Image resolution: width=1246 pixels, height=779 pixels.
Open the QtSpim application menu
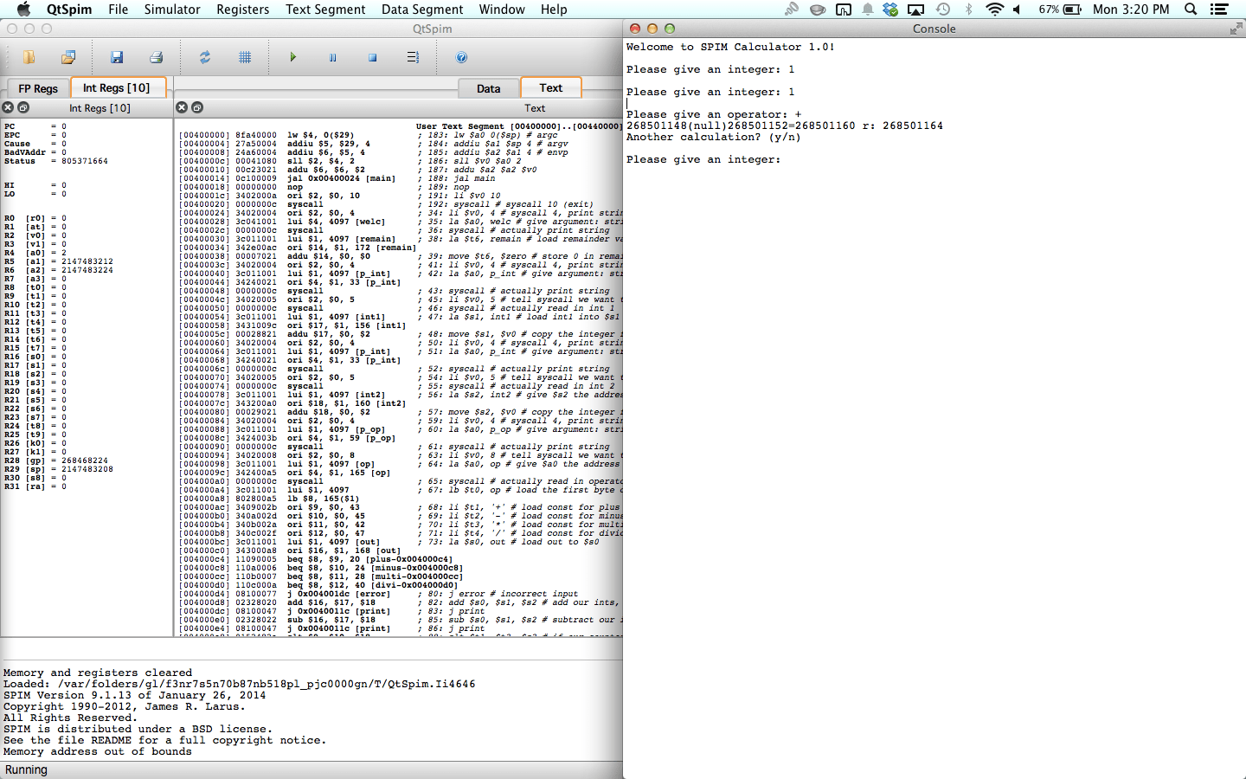coord(69,10)
